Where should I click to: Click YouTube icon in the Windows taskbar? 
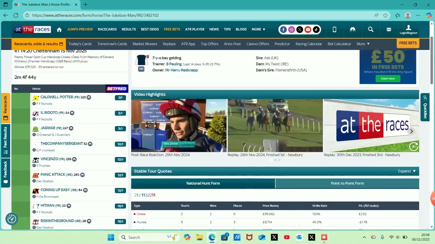[x=286, y=237]
